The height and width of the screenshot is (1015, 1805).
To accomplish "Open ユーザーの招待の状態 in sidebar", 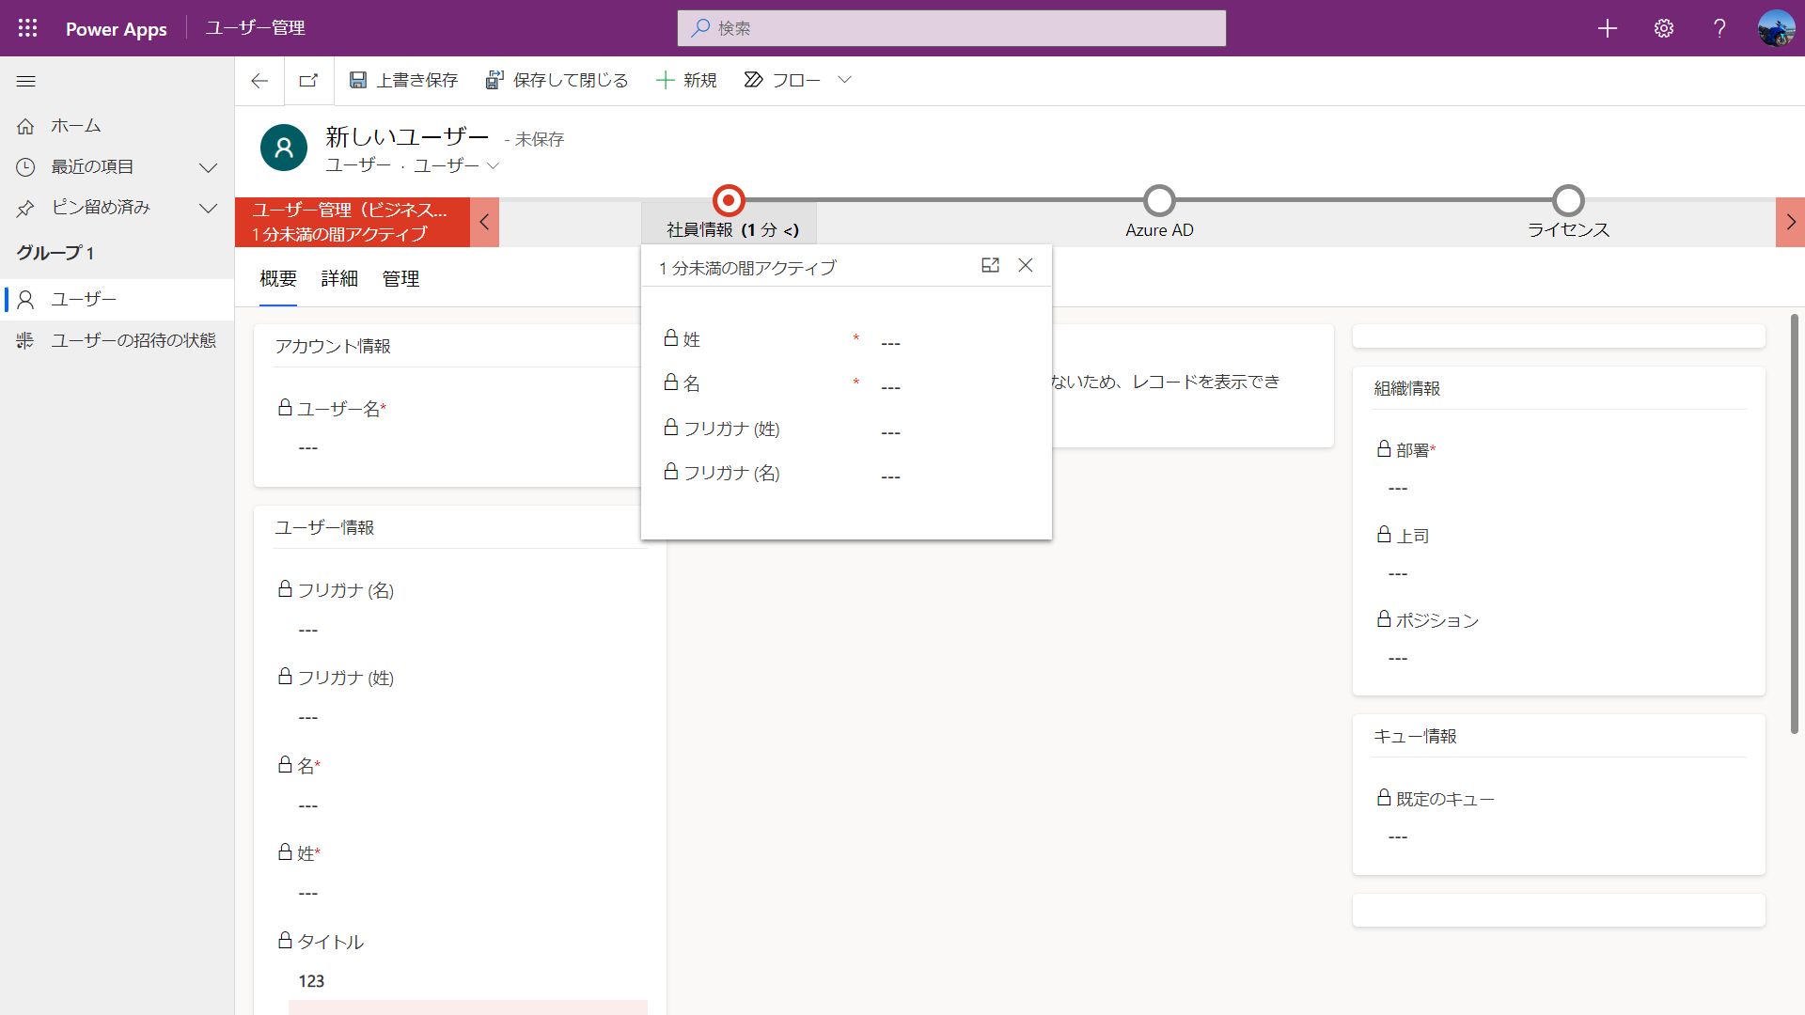I will 117,340.
